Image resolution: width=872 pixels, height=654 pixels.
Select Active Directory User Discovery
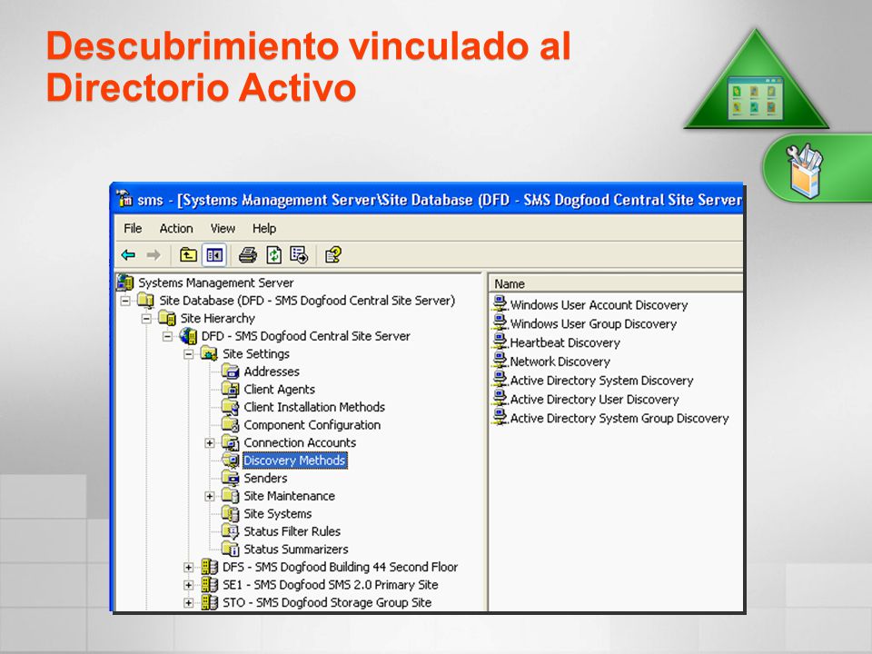[x=594, y=400]
